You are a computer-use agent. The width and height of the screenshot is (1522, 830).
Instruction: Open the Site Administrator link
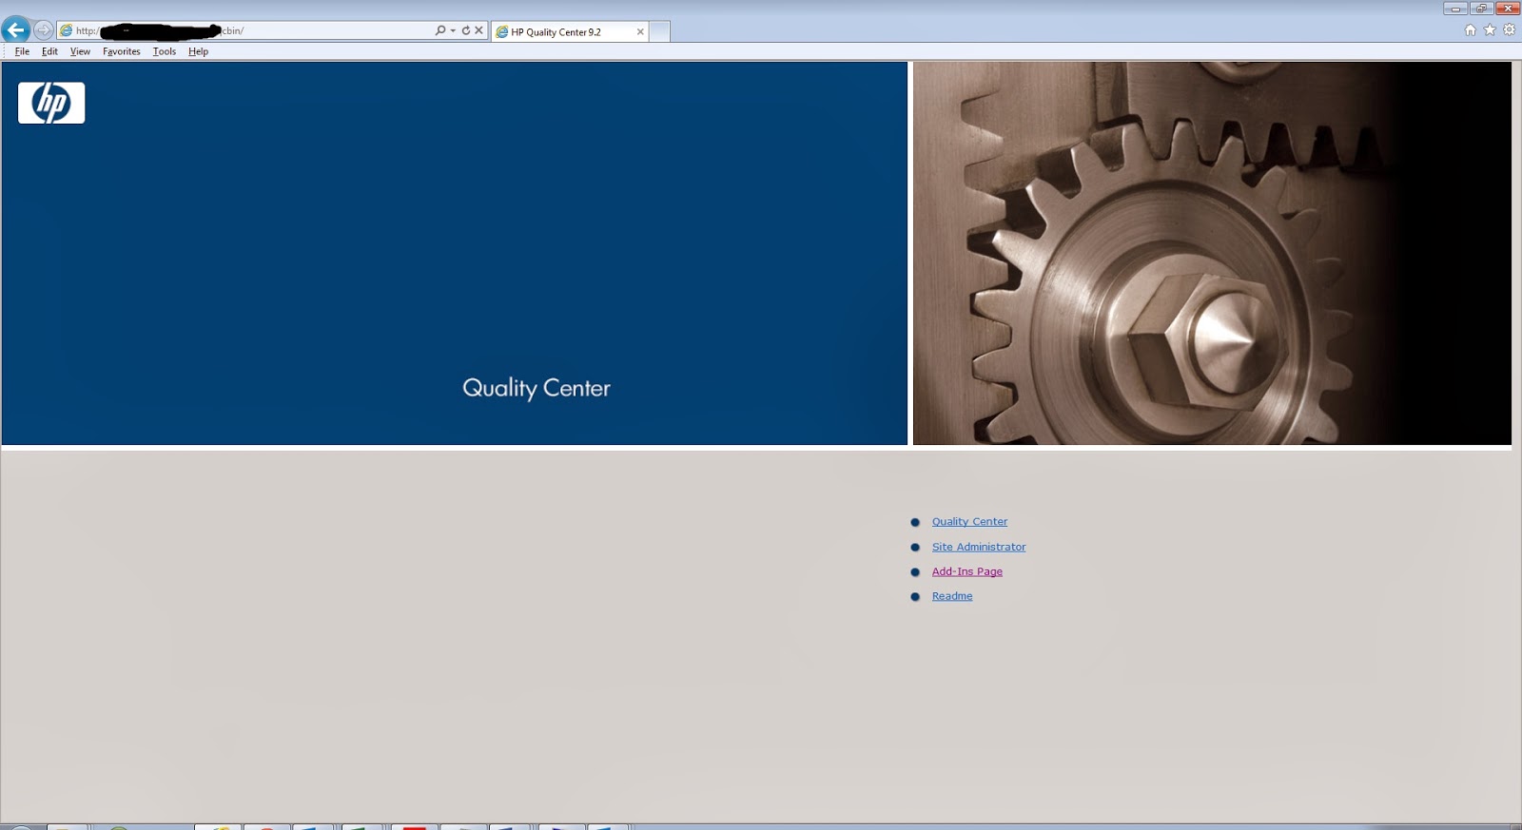pos(979,547)
